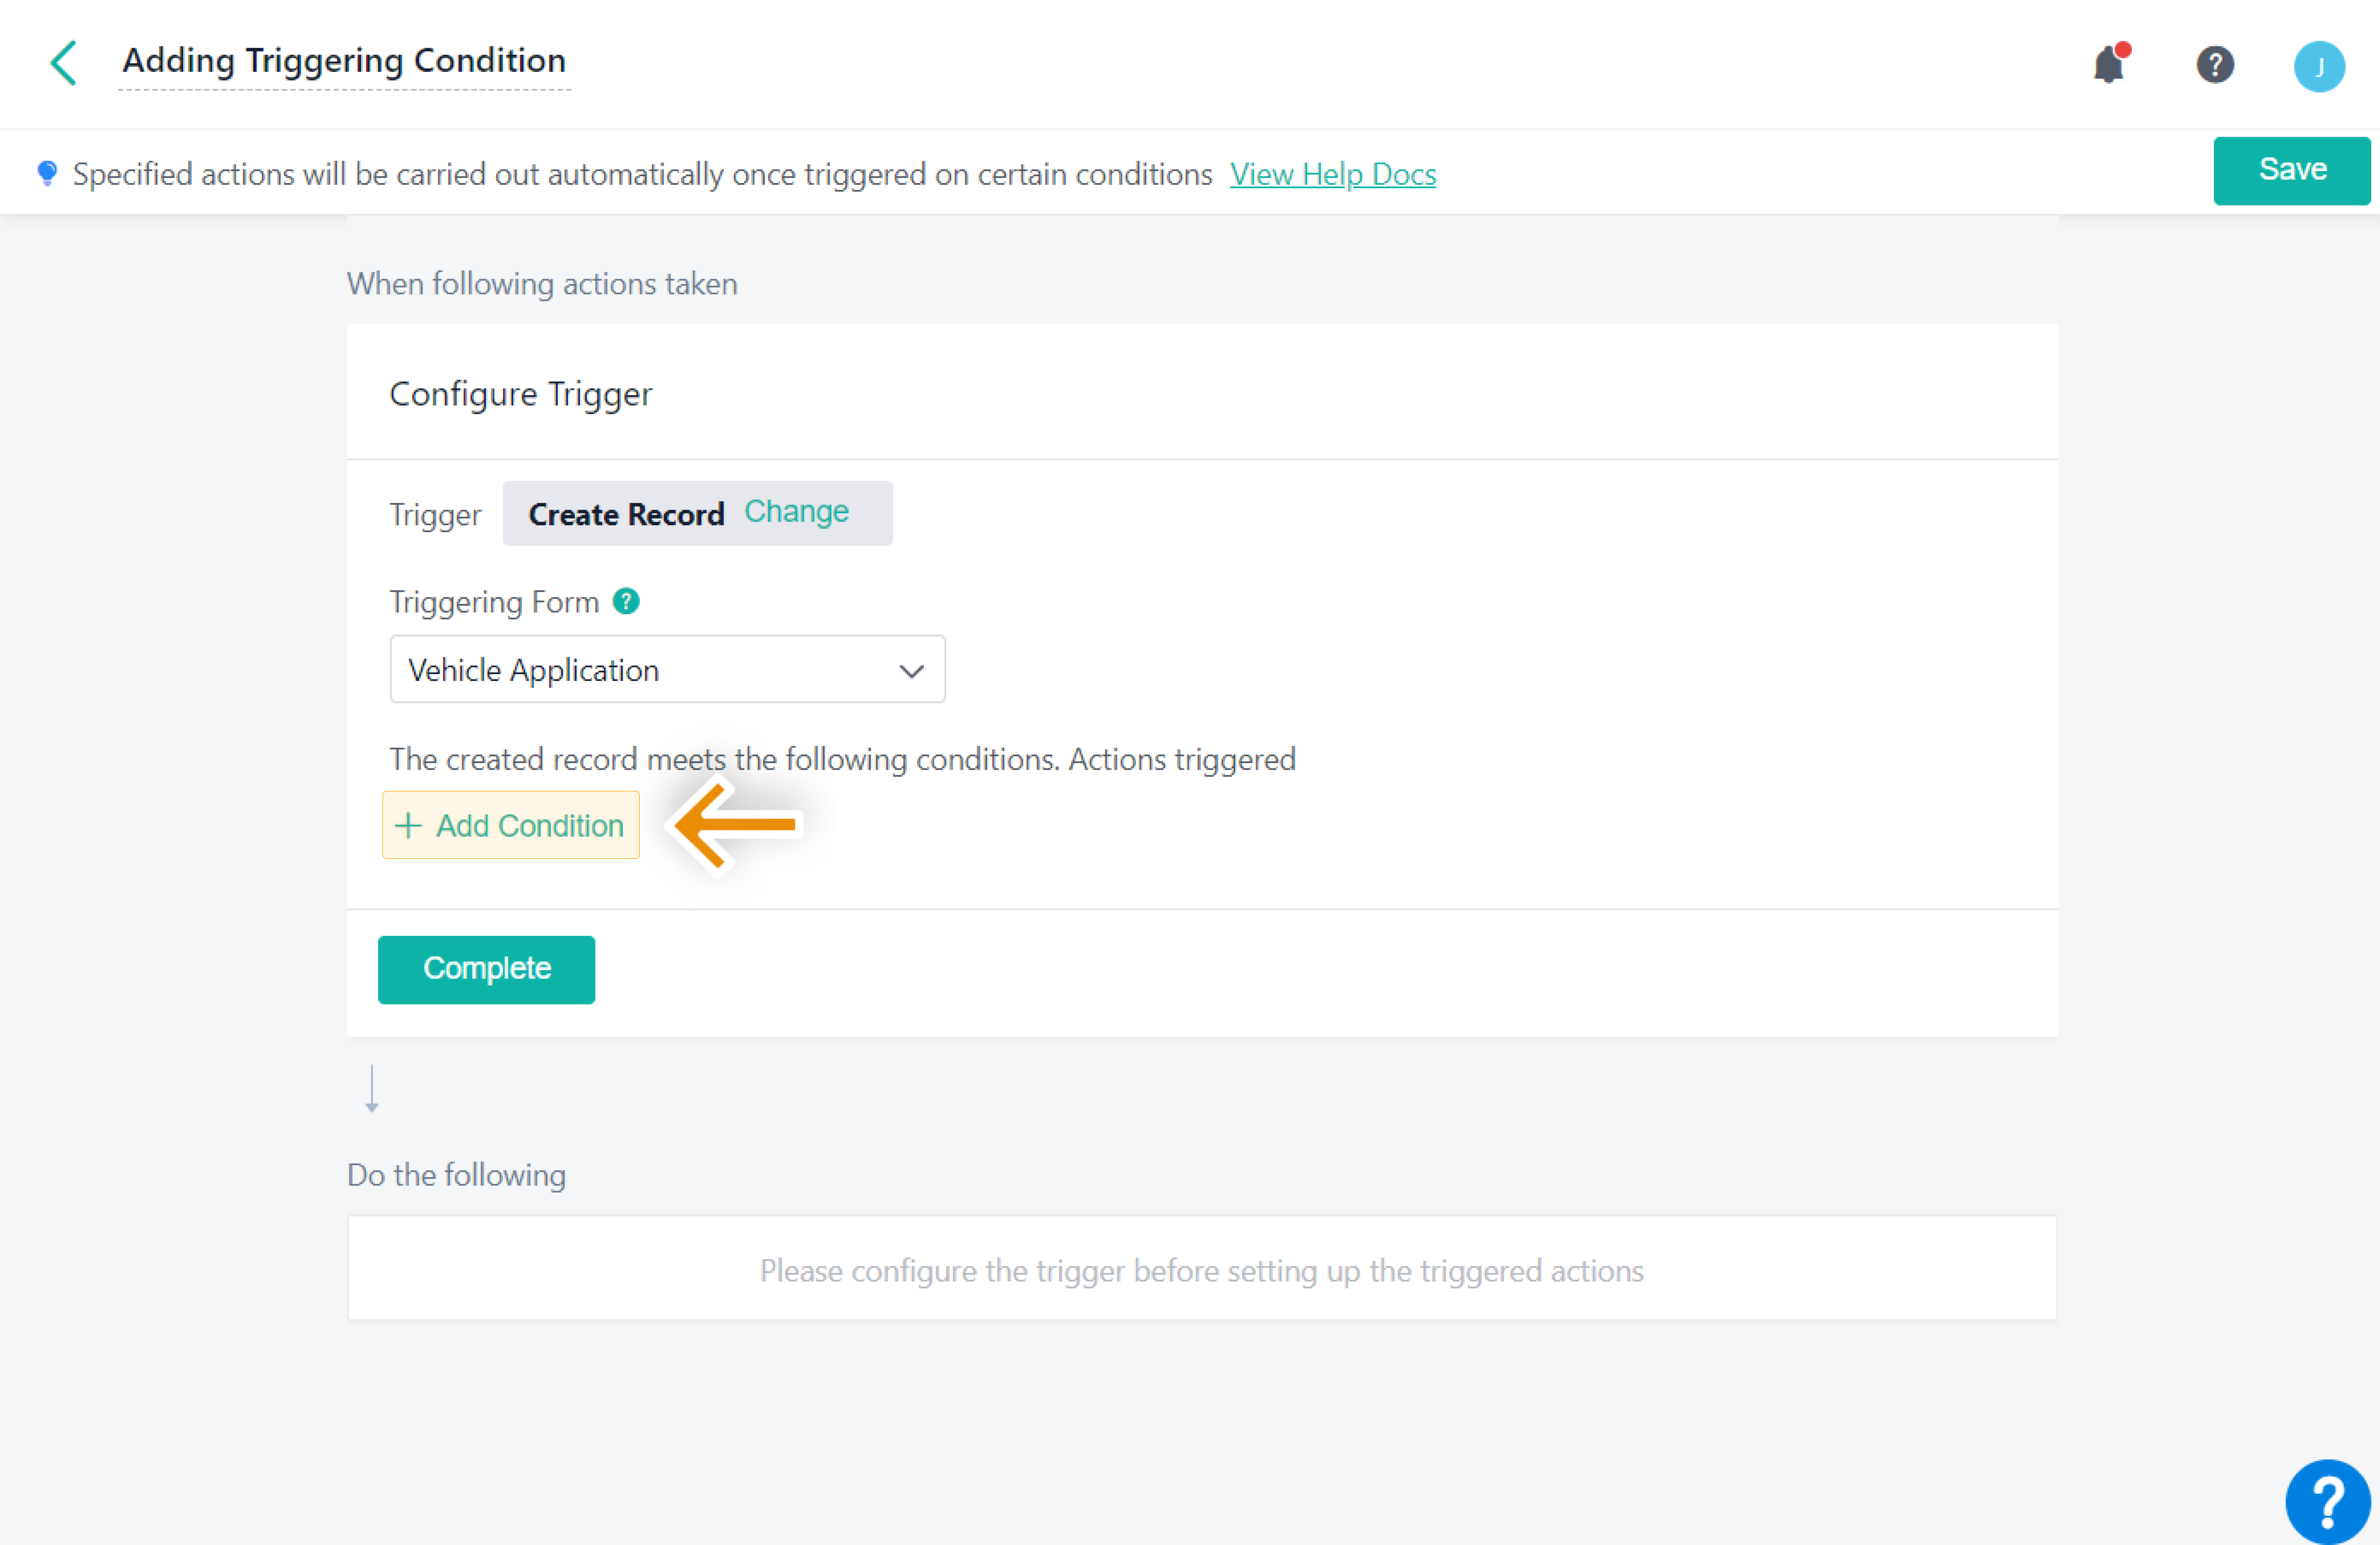This screenshot has height=1545, width=2380.
Task: Expand the Vehicle Application dropdown
Action: tap(667, 669)
